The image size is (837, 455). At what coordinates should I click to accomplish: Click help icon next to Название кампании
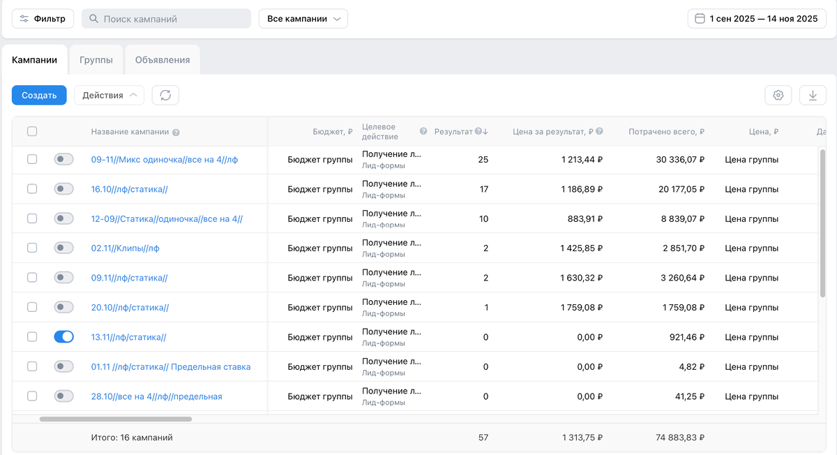click(176, 133)
